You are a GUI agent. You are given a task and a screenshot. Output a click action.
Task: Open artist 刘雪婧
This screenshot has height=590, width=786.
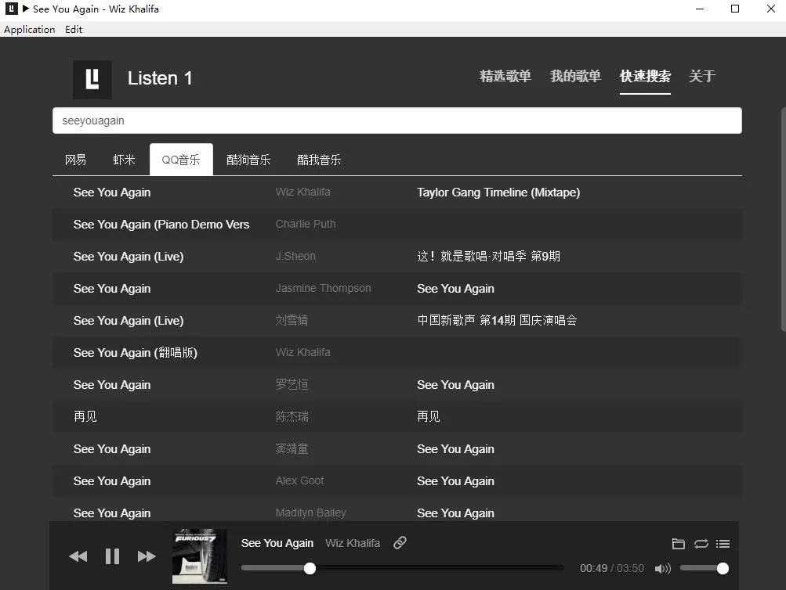(x=292, y=320)
